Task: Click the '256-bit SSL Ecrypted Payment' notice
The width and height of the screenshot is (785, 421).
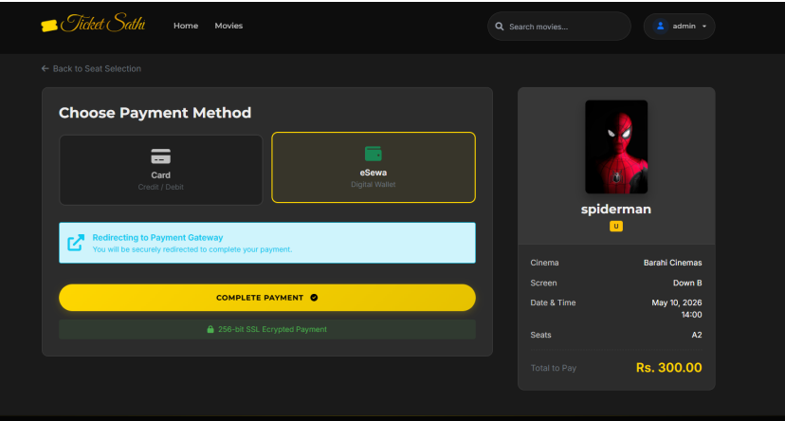Action: tap(266, 329)
